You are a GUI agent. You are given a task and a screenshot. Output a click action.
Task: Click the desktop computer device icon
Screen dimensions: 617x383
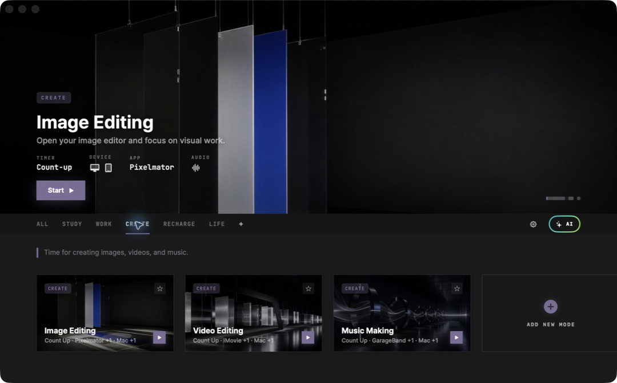click(x=94, y=168)
